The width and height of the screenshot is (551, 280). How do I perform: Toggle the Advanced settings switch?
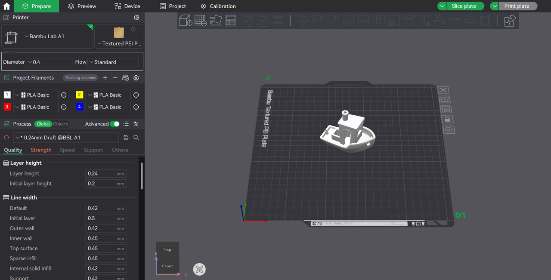(x=115, y=124)
